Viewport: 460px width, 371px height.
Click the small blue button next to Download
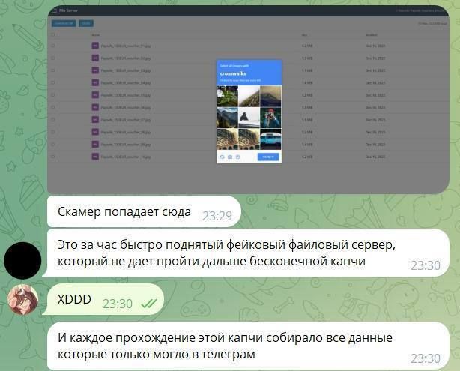86,23
